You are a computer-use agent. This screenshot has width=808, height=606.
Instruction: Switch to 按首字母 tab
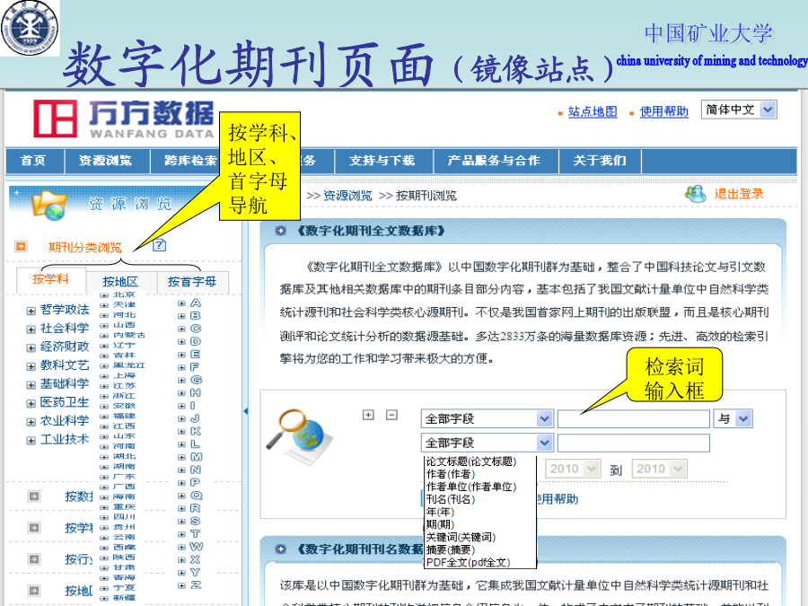pyautogui.click(x=192, y=282)
